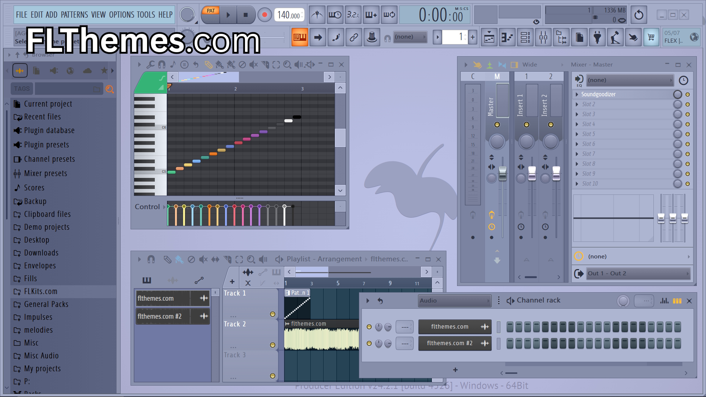
Task: Click the Control label in piano roll
Action: (147, 207)
